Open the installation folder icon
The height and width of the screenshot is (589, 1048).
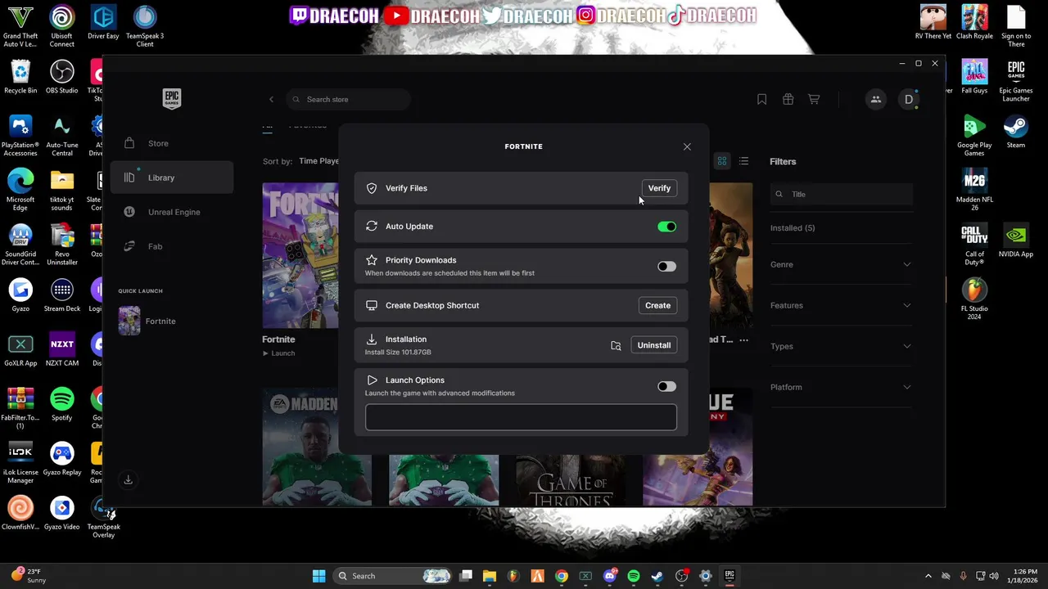tap(616, 345)
